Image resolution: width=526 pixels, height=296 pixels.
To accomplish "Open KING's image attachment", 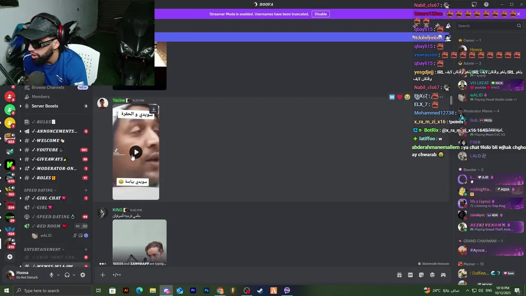I will [x=140, y=241].
